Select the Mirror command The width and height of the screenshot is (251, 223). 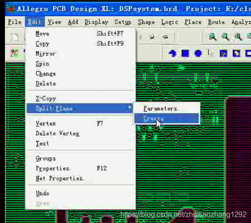click(x=80, y=54)
